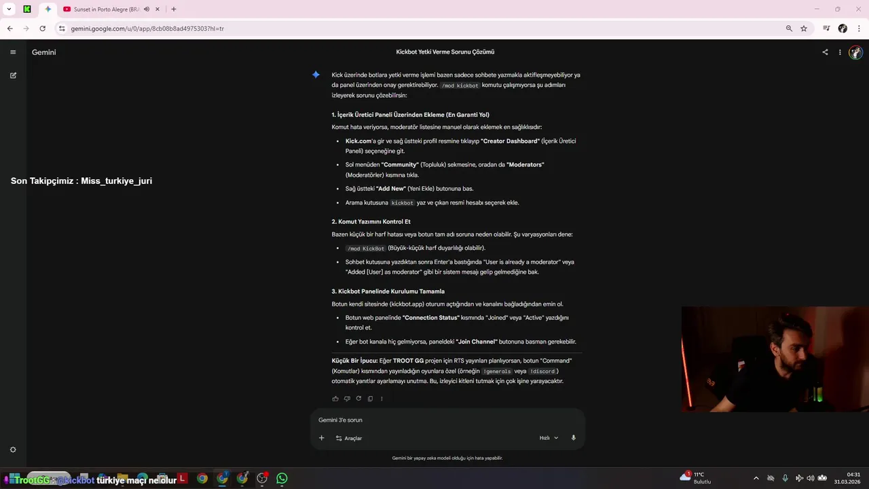Click the 'Add New' bold text
Viewport: 869px width, 489px height.
click(x=390, y=189)
